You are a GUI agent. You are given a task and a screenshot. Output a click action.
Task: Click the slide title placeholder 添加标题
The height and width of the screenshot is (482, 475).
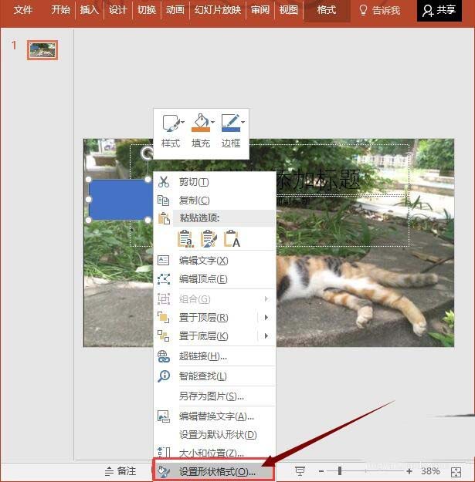317,179
